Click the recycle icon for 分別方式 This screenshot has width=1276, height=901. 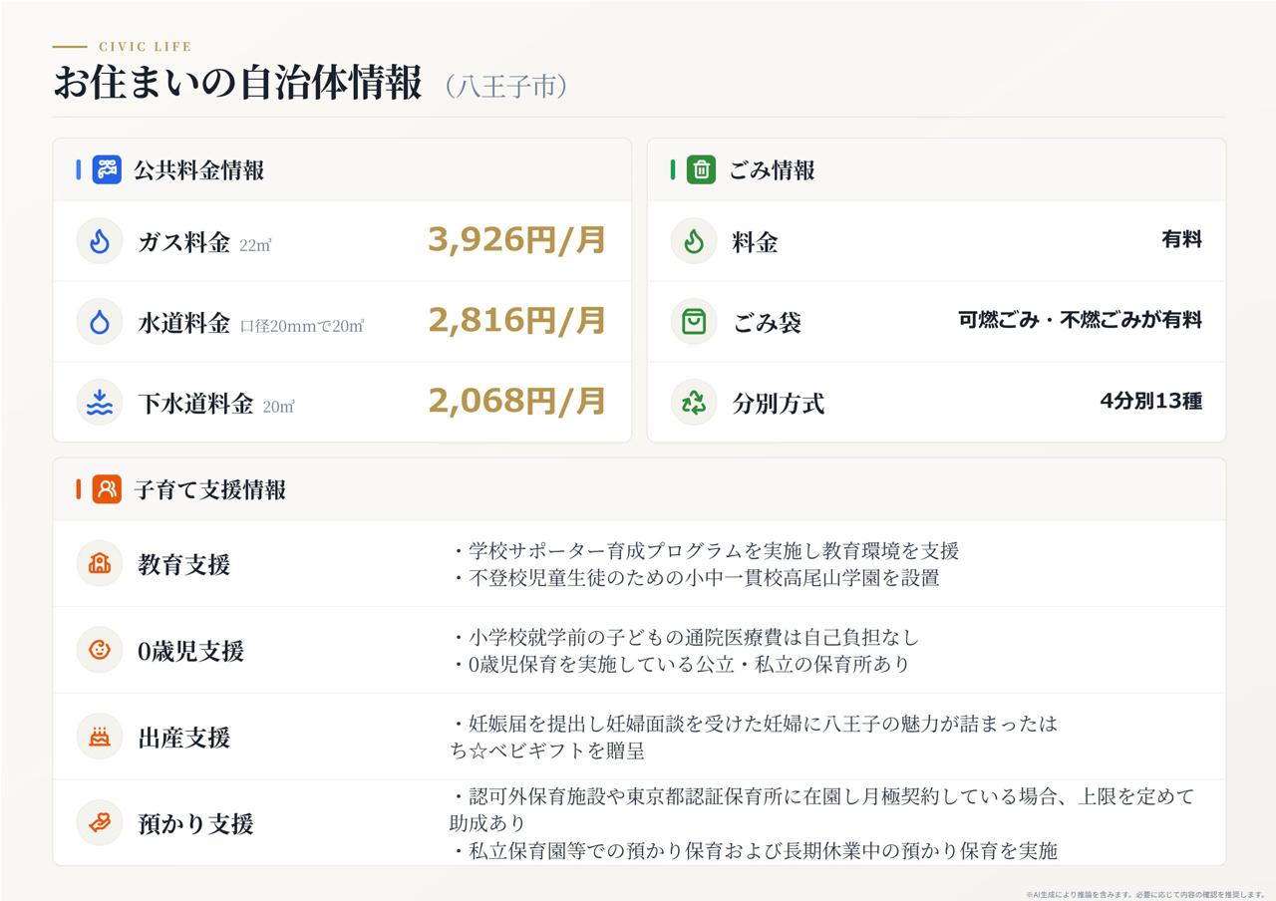click(694, 403)
